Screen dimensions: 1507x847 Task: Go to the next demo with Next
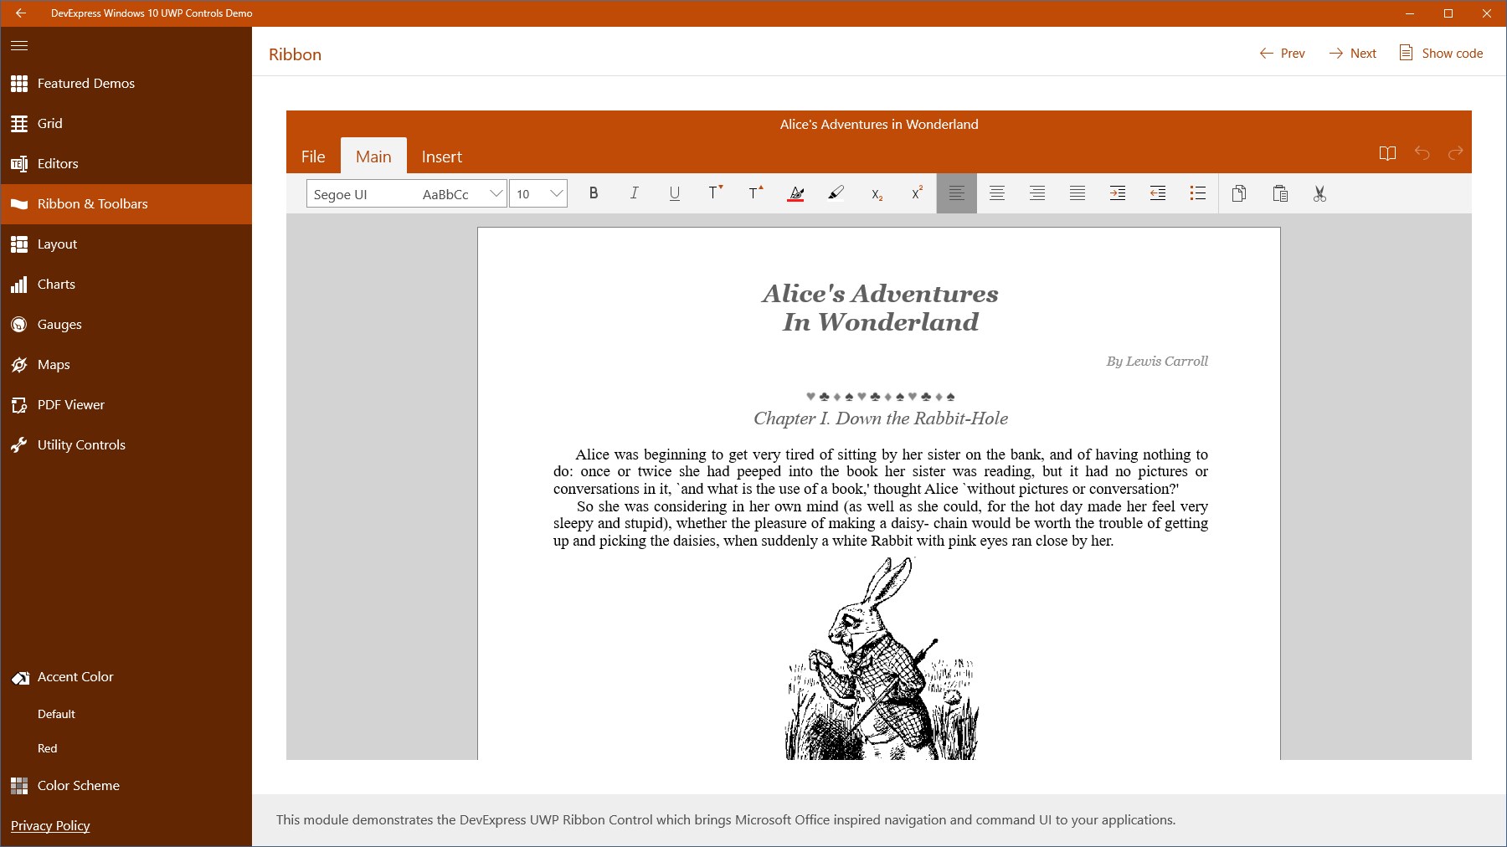point(1352,54)
